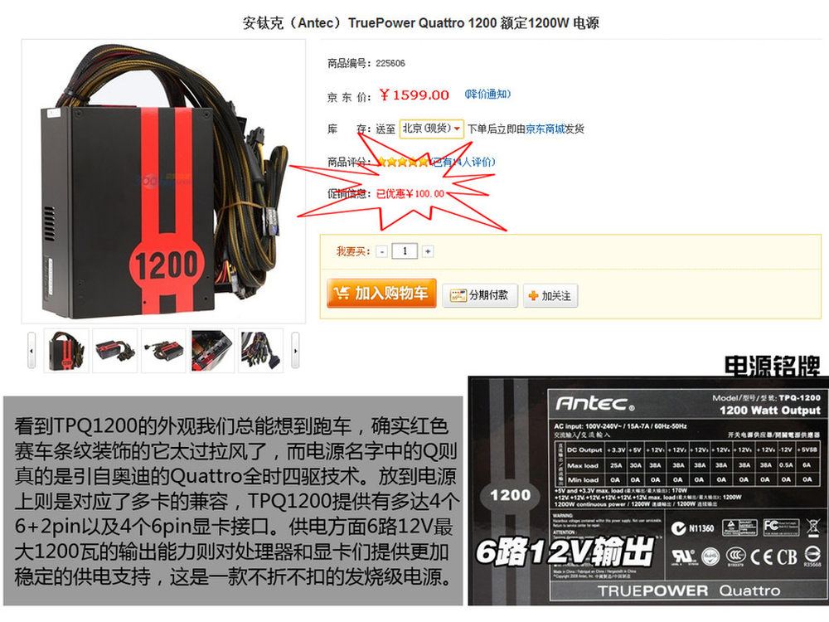Decrease quantity with the minus stepper
The height and width of the screenshot is (622, 829).
pos(382,251)
